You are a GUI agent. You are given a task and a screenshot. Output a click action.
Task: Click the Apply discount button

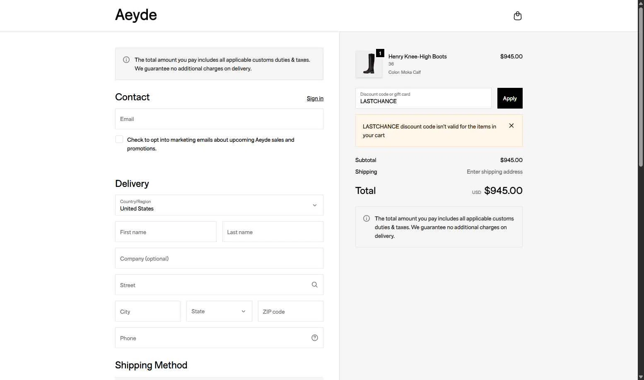[x=510, y=98]
